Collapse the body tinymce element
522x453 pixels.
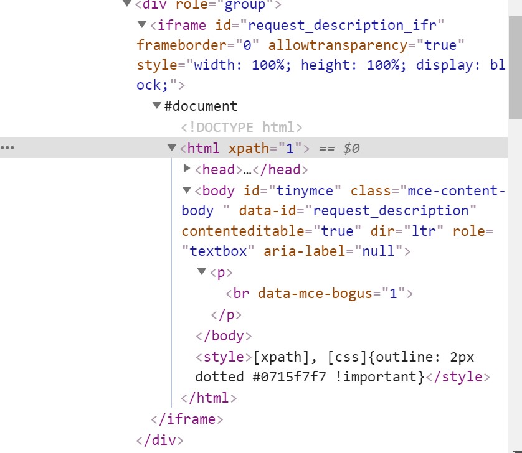[187, 190]
